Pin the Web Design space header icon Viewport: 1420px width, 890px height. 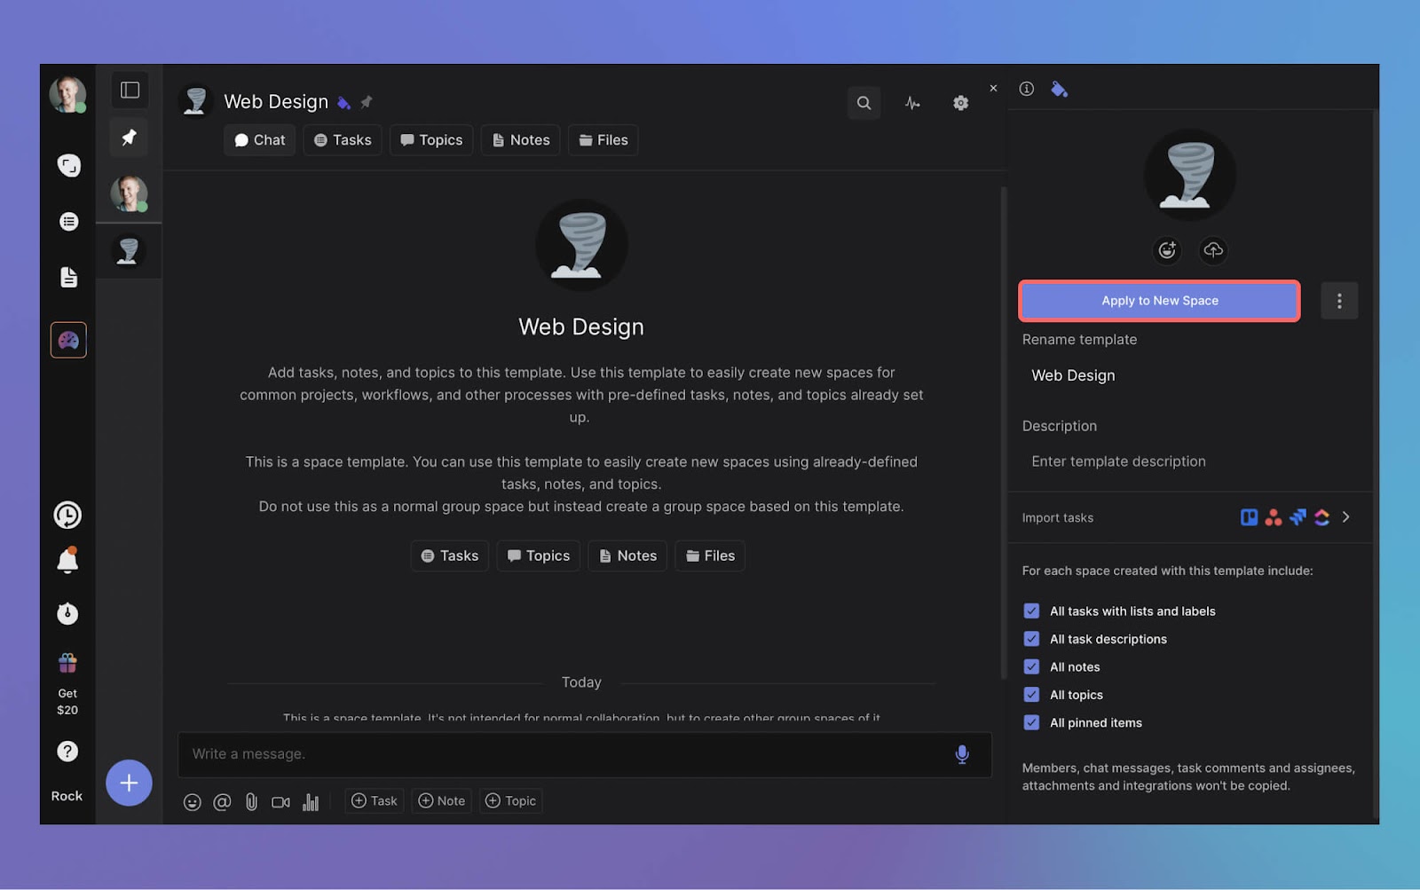(367, 102)
